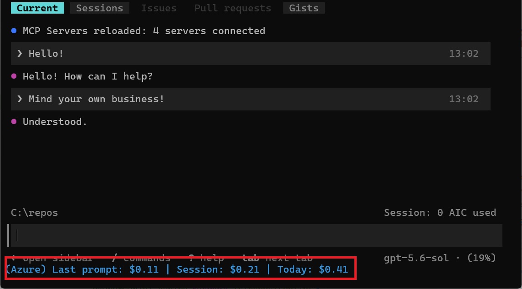The image size is (522, 289).
Task: Go to the Gists tab
Action: pos(304,8)
